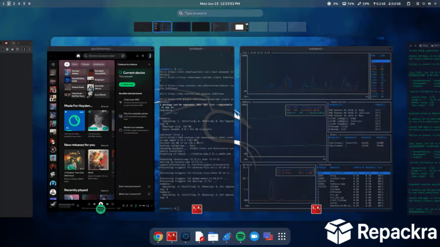440x247 pixels.
Task: Switch to workspace 3 in top bar
Action: tap(14, 4)
